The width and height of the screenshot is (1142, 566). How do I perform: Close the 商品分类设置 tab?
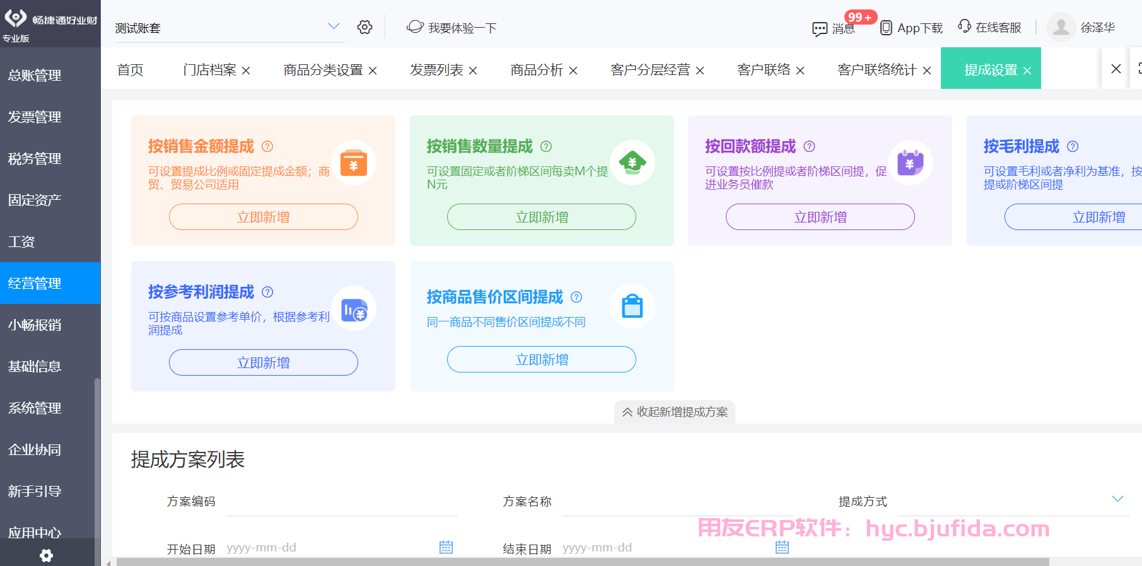click(373, 71)
